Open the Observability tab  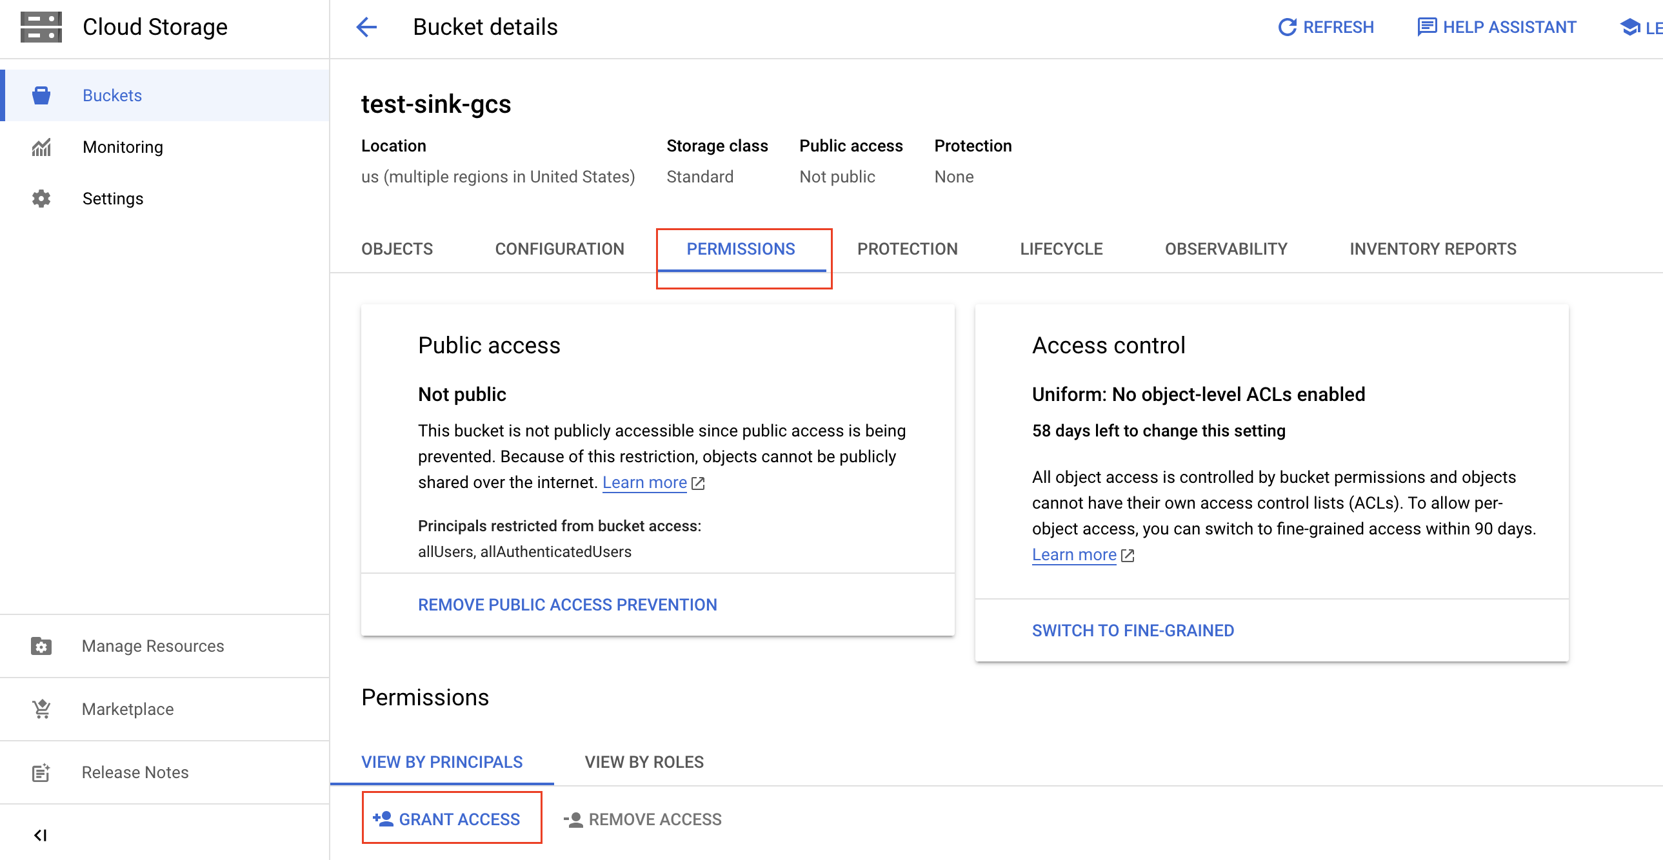point(1226,249)
